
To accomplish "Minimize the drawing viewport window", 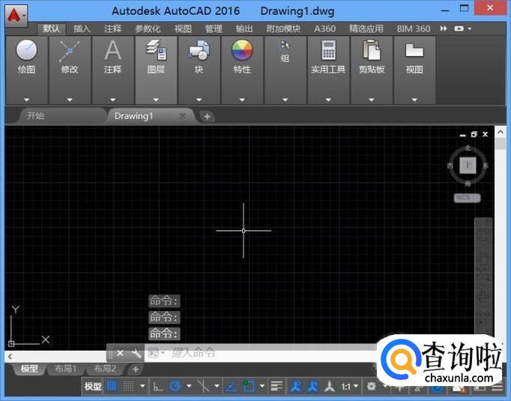I will [463, 135].
